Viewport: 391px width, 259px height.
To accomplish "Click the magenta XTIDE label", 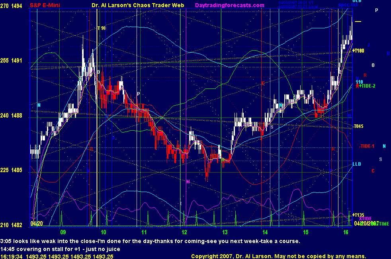I will coord(365,219).
